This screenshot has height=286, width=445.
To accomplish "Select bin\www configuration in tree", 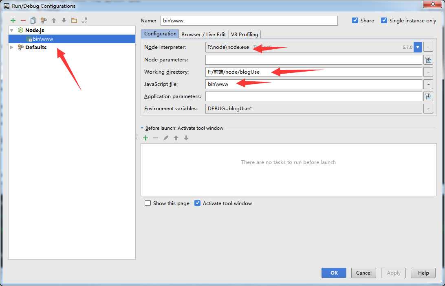I will click(72, 39).
